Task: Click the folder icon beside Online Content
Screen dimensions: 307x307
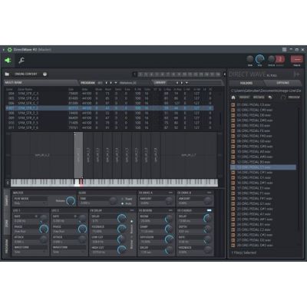Action: point(7,74)
